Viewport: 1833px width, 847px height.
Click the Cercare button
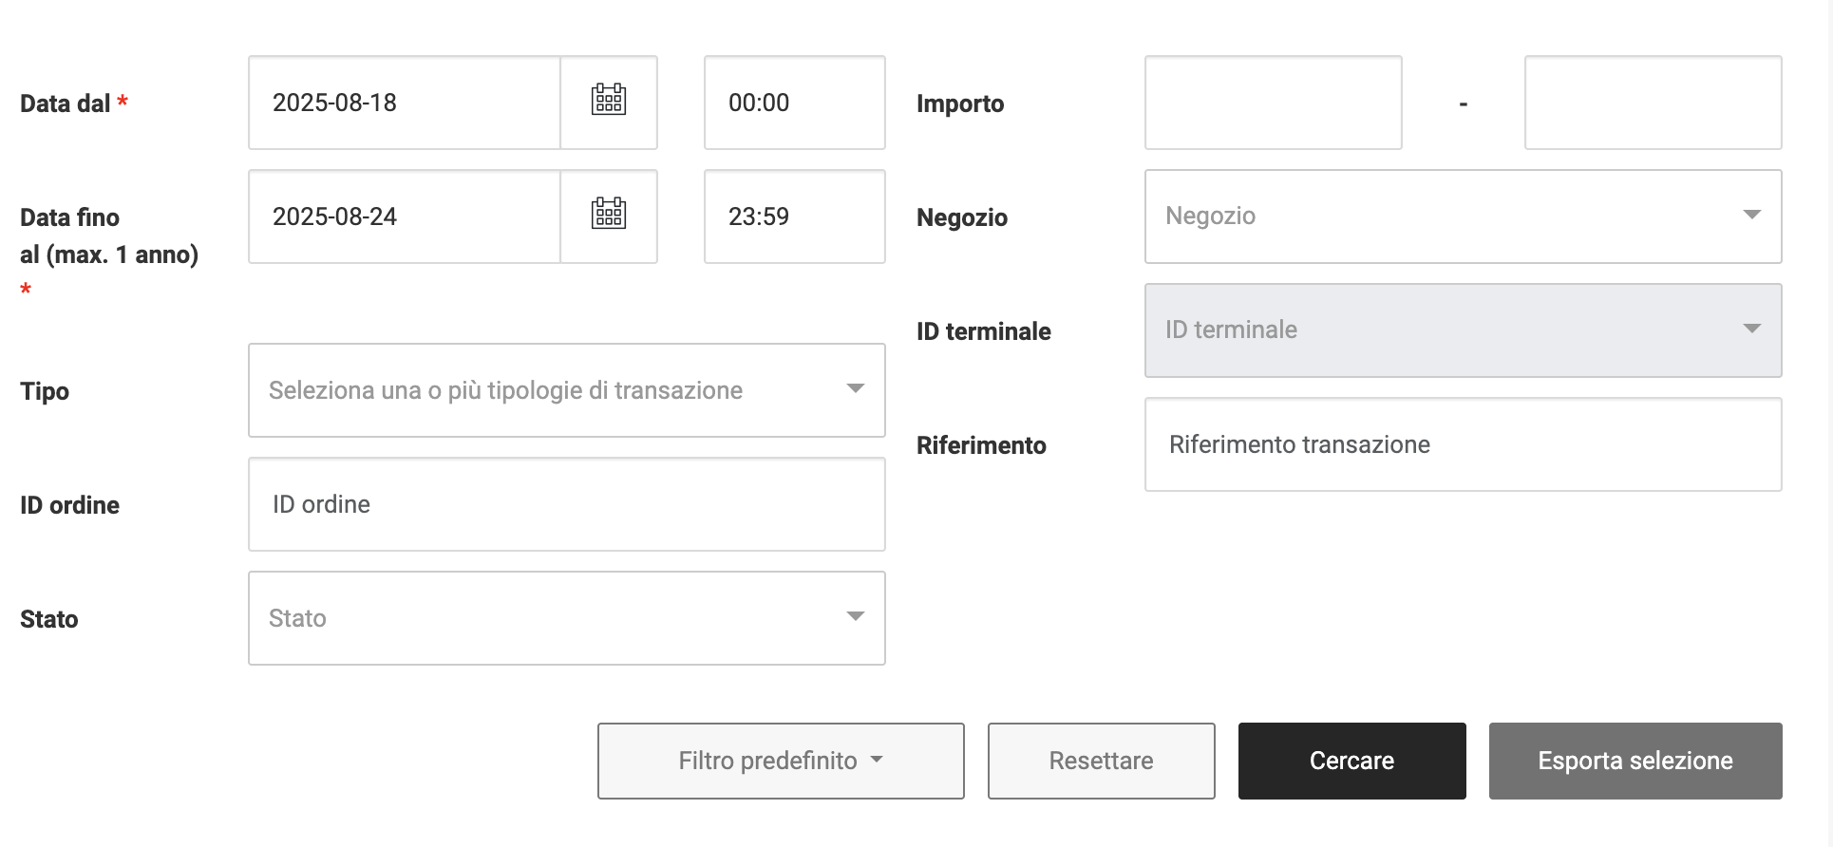(x=1352, y=761)
